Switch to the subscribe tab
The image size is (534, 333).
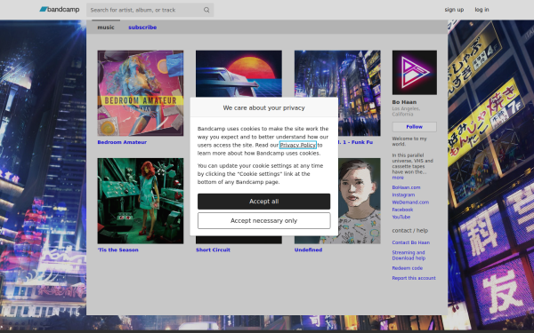click(x=142, y=28)
